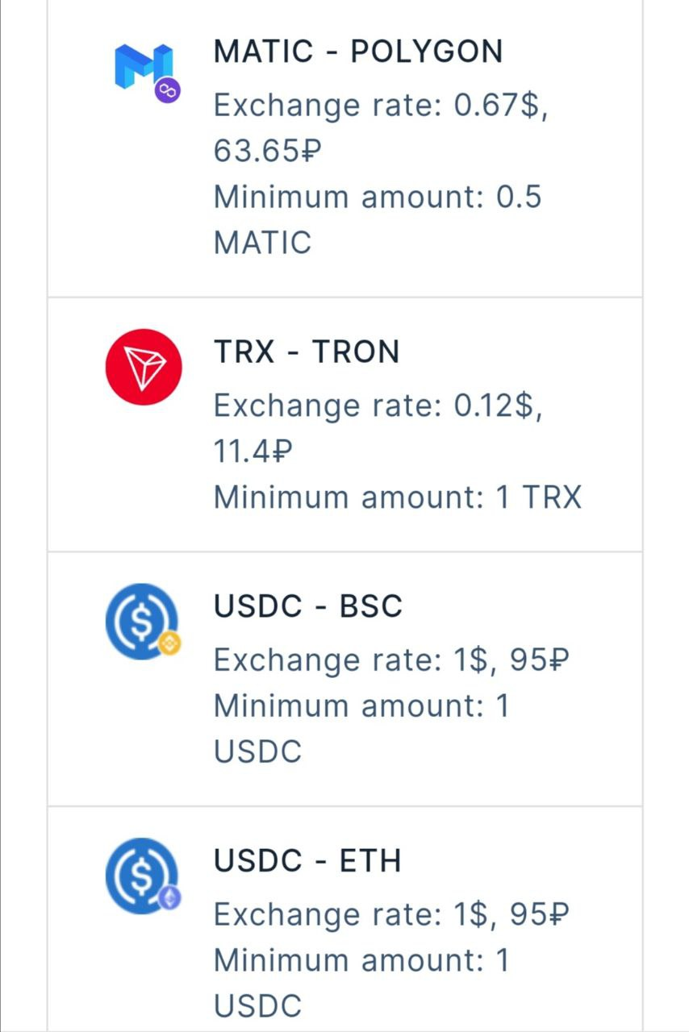Click the USDC - BSC exchange rate line
Viewport: 689px width, 1032px height.
pyautogui.click(x=392, y=661)
